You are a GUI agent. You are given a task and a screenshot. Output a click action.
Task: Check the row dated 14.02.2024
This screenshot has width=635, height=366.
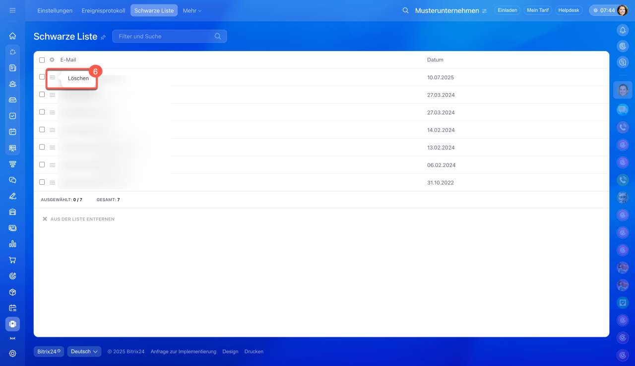coord(42,130)
